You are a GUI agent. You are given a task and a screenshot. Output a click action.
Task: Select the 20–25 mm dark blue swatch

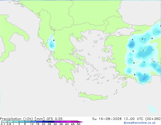45,122
